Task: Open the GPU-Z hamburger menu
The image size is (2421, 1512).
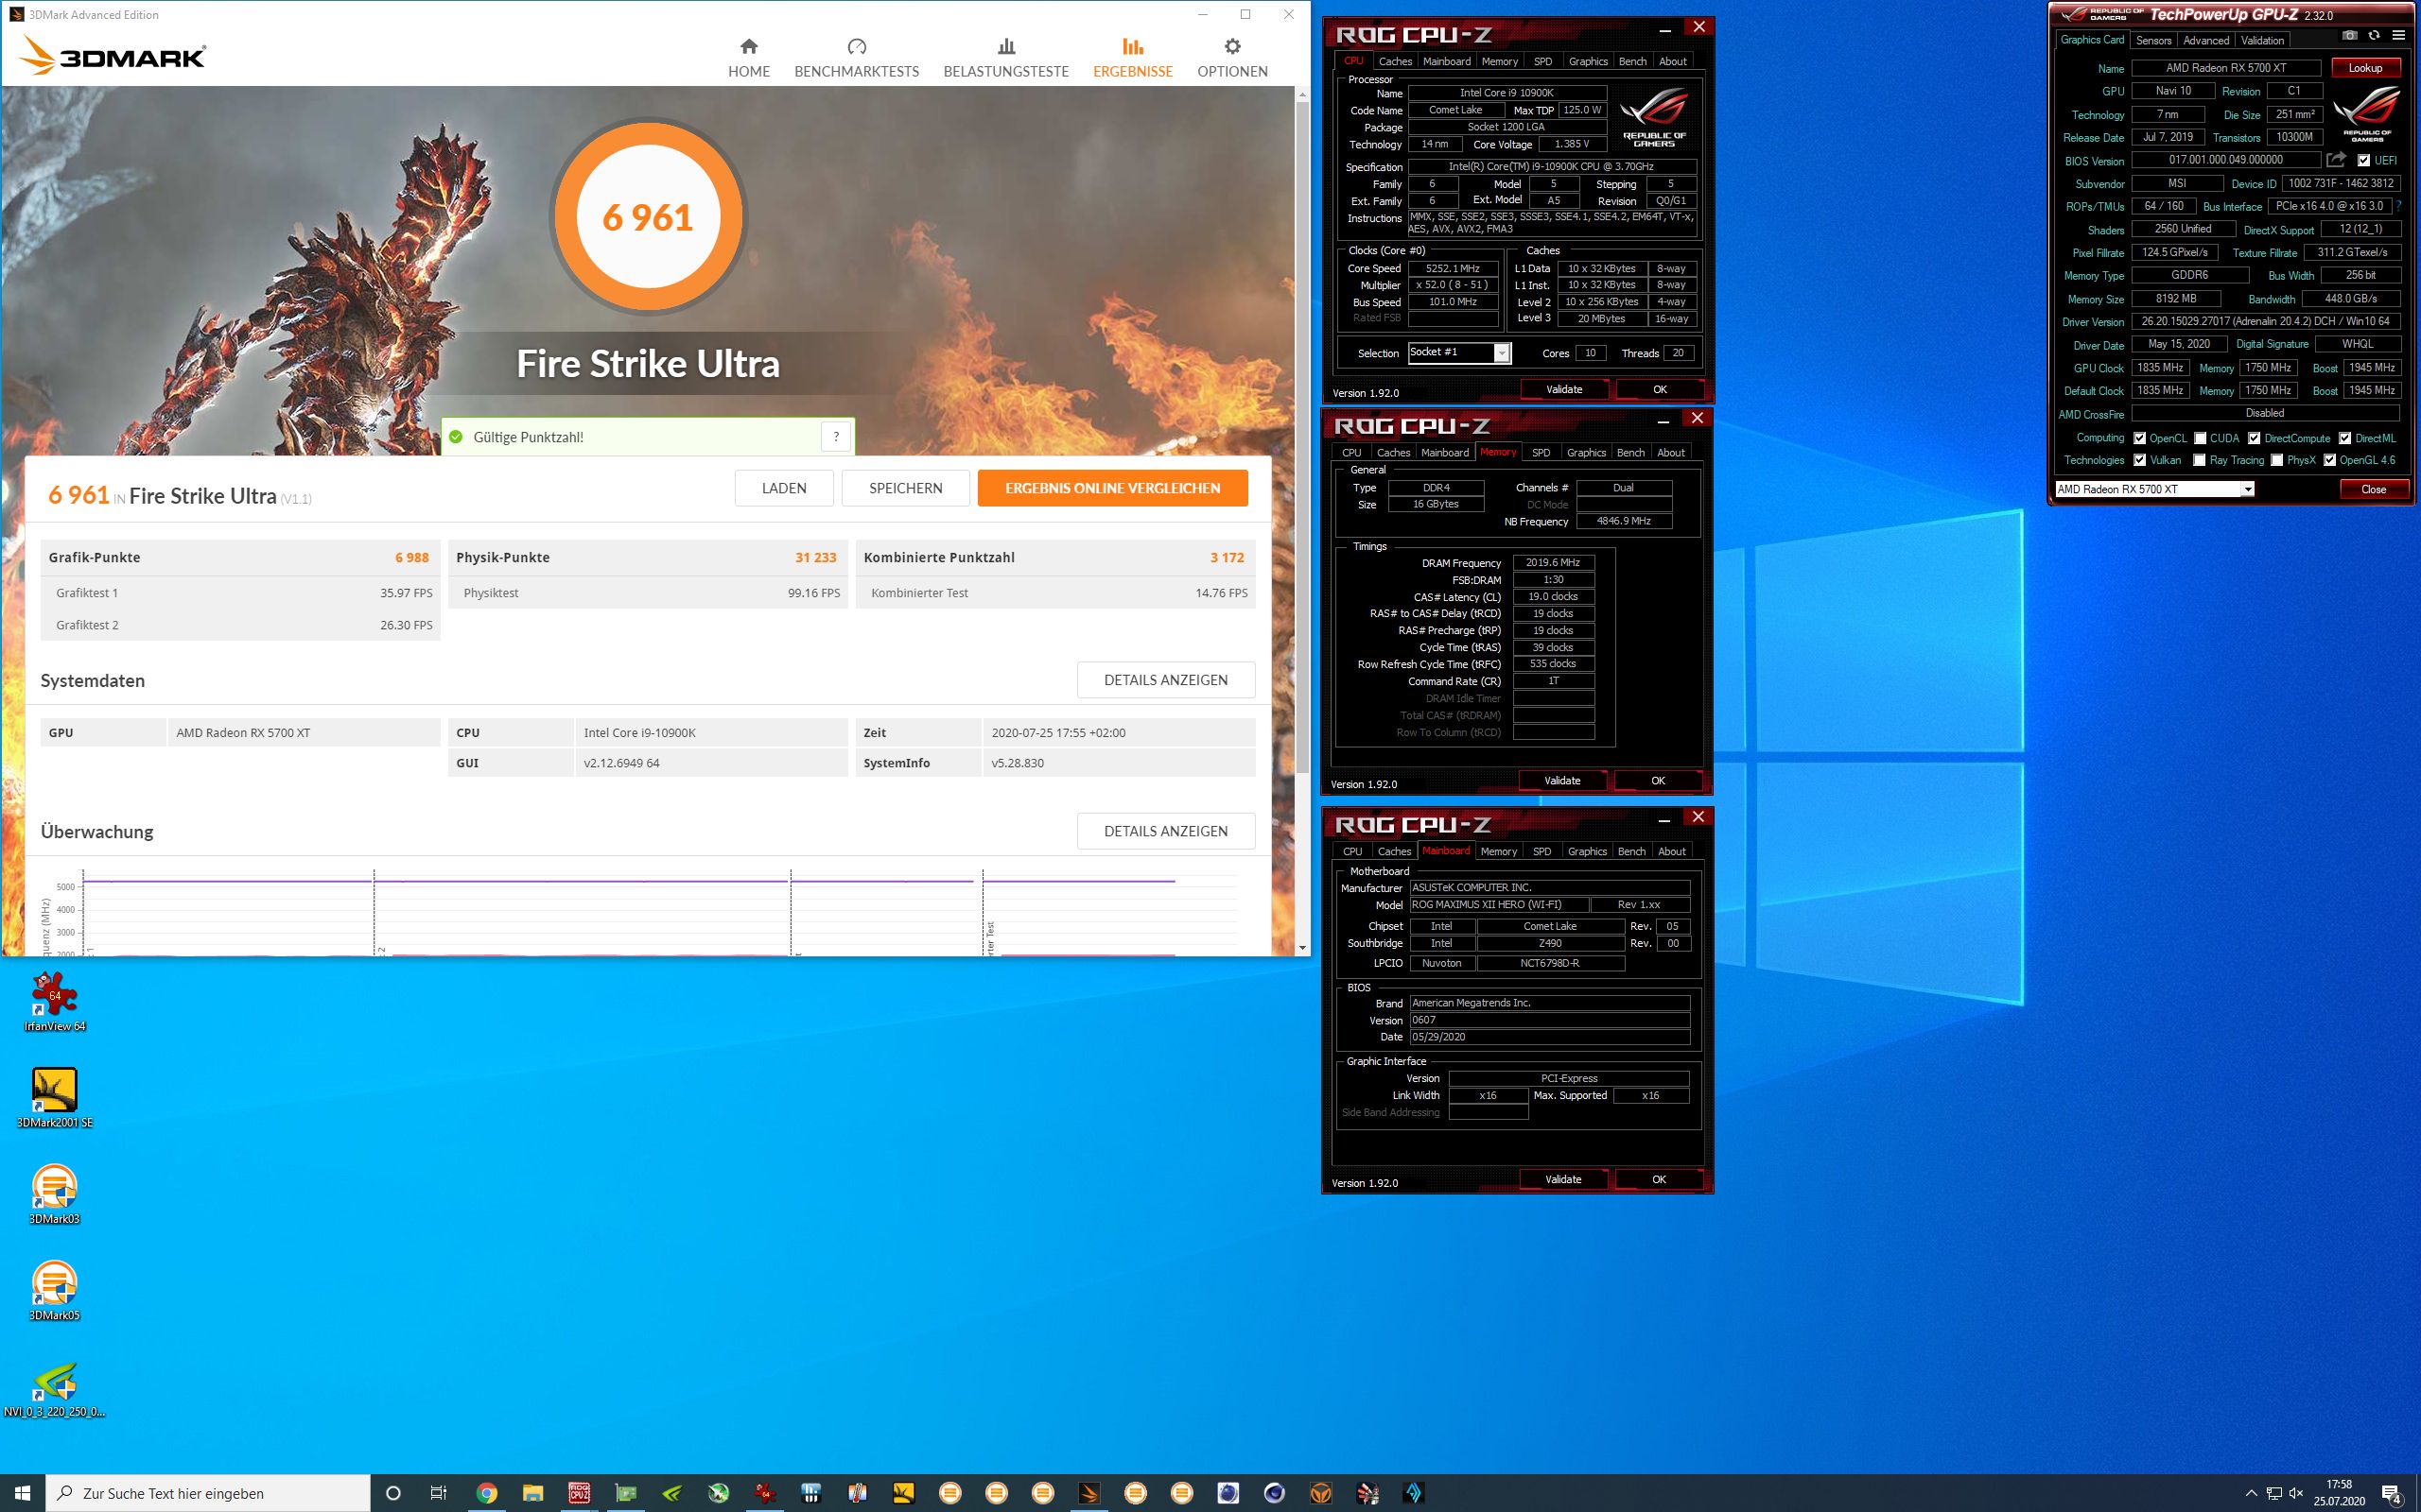Action: tap(2399, 35)
